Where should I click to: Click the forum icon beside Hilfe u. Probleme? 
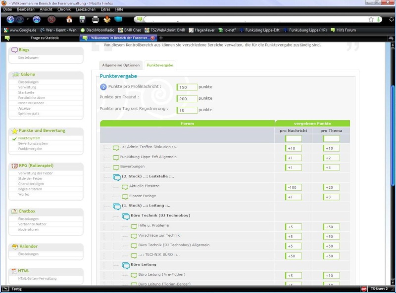tap(134, 226)
